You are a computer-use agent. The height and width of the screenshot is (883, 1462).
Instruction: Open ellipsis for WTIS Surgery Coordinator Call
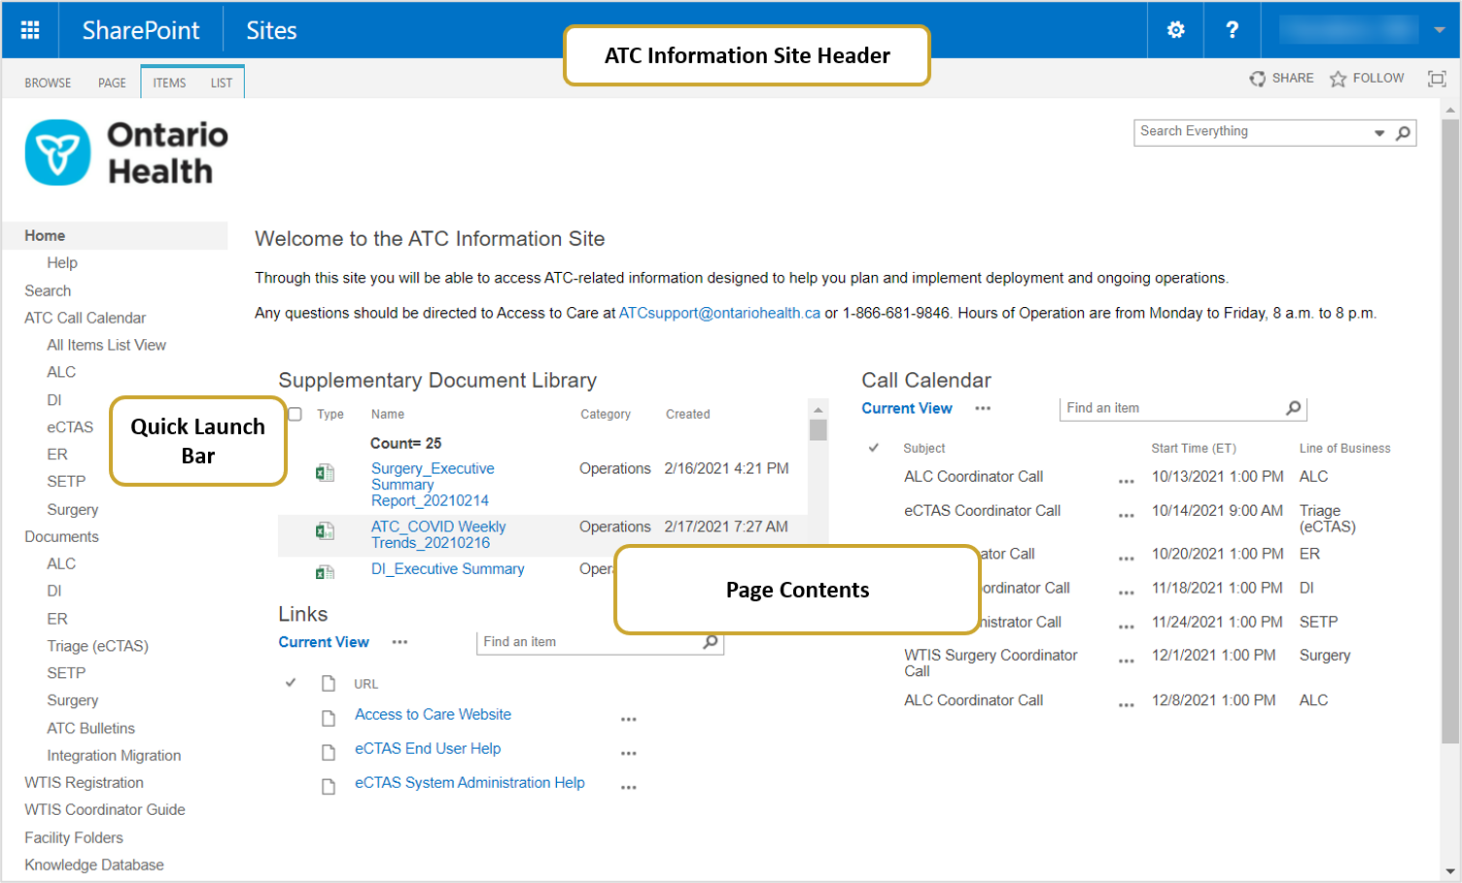coord(1126,662)
